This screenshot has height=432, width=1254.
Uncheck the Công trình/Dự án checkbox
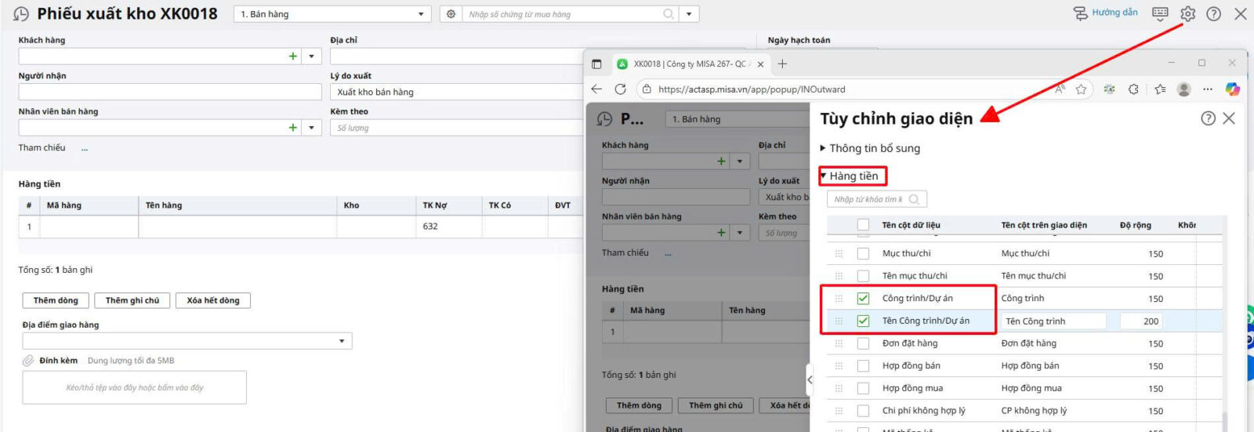863,299
